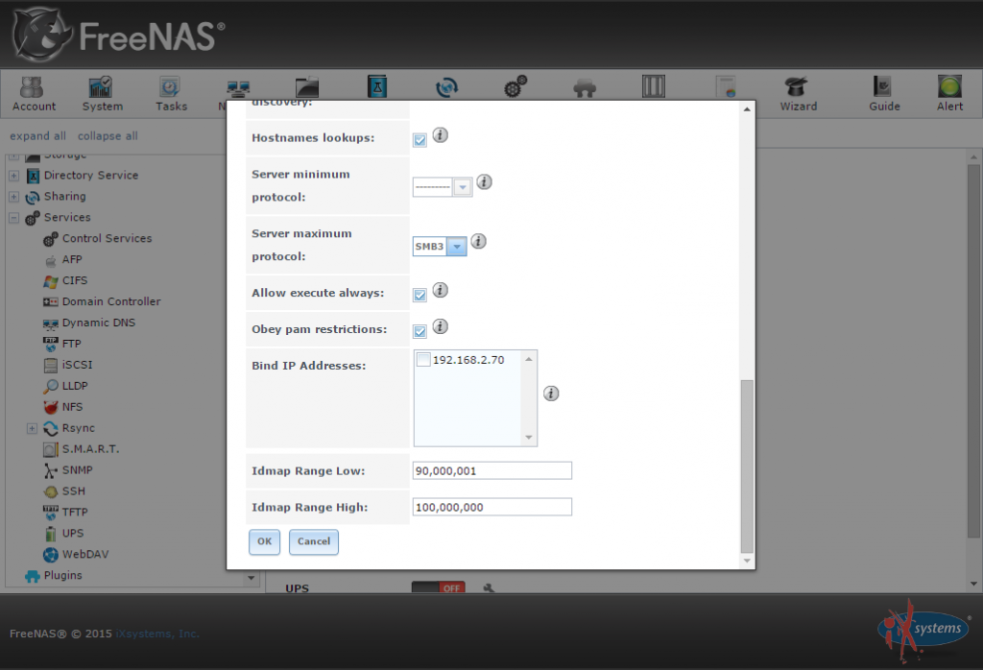Viewport: 983px width, 670px height.
Task: Select Control Services in the tree
Action: tap(107, 238)
